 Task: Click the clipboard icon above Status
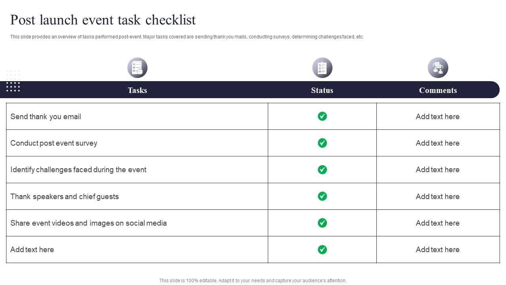click(322, 68)
